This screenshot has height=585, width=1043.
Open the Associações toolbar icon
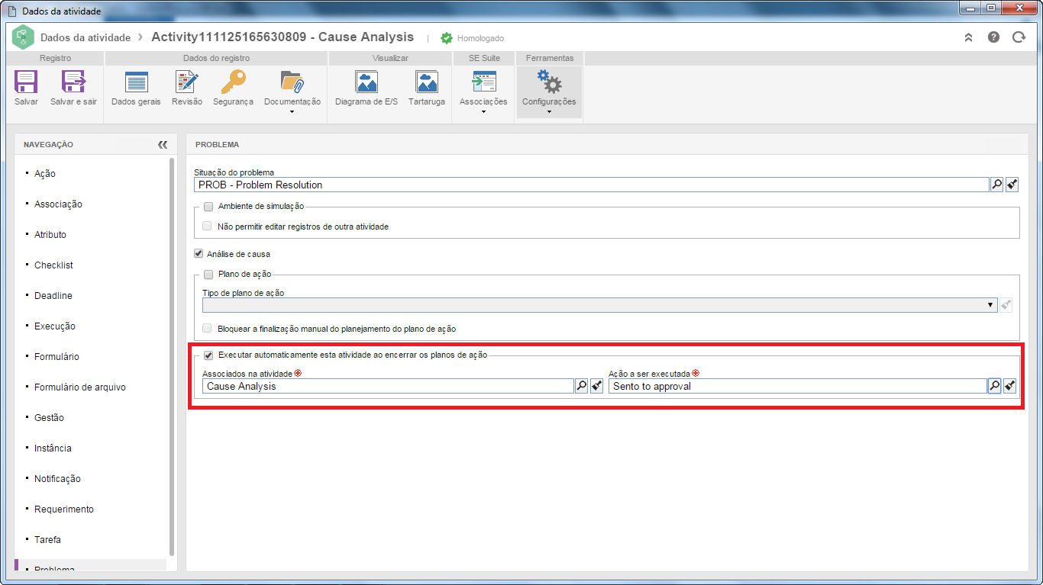point(484,82)
